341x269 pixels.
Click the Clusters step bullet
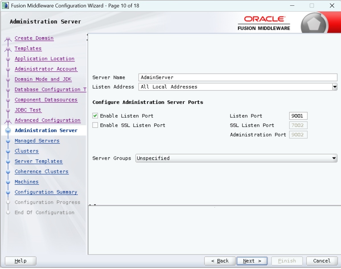click(x=8, y=151)
